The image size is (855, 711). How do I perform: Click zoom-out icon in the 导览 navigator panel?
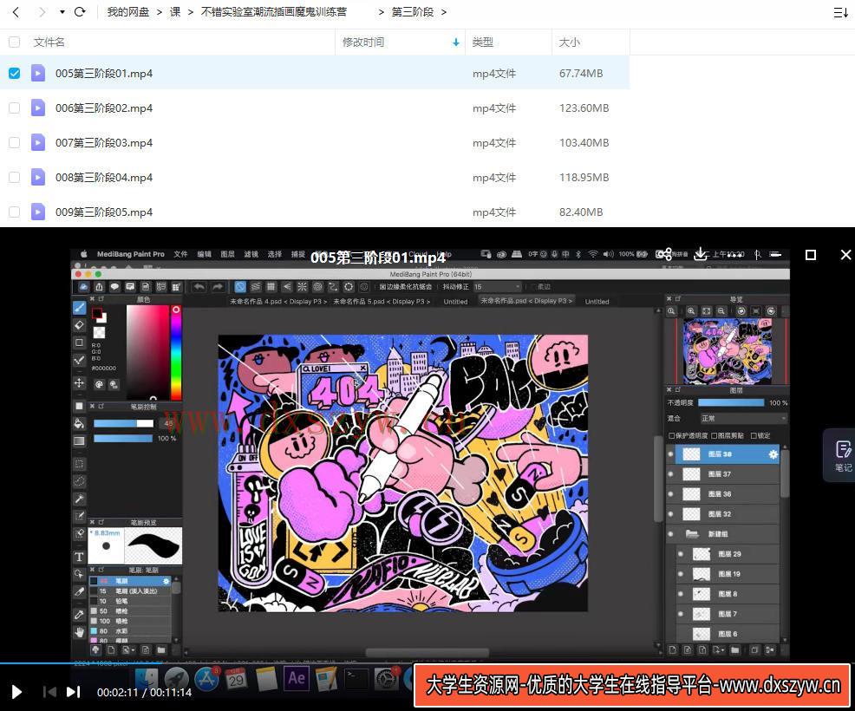click(721, 310)
